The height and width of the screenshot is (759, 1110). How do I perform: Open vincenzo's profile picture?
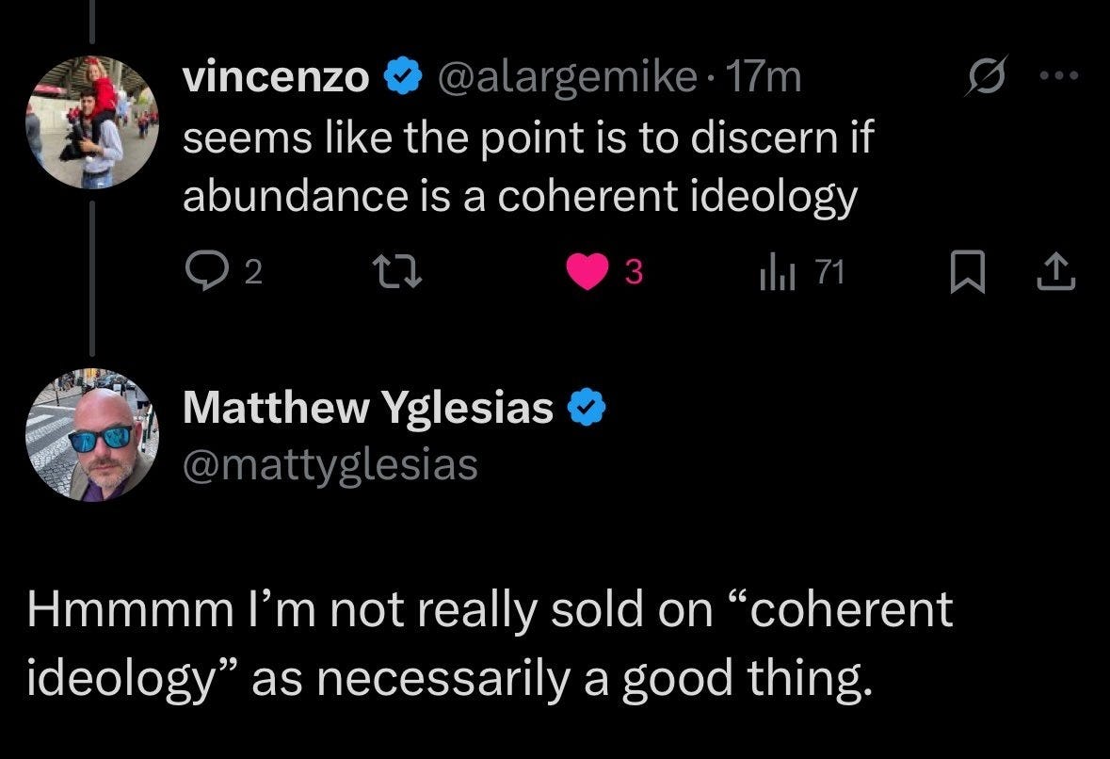pyautogui.click(x=90, y=122)
